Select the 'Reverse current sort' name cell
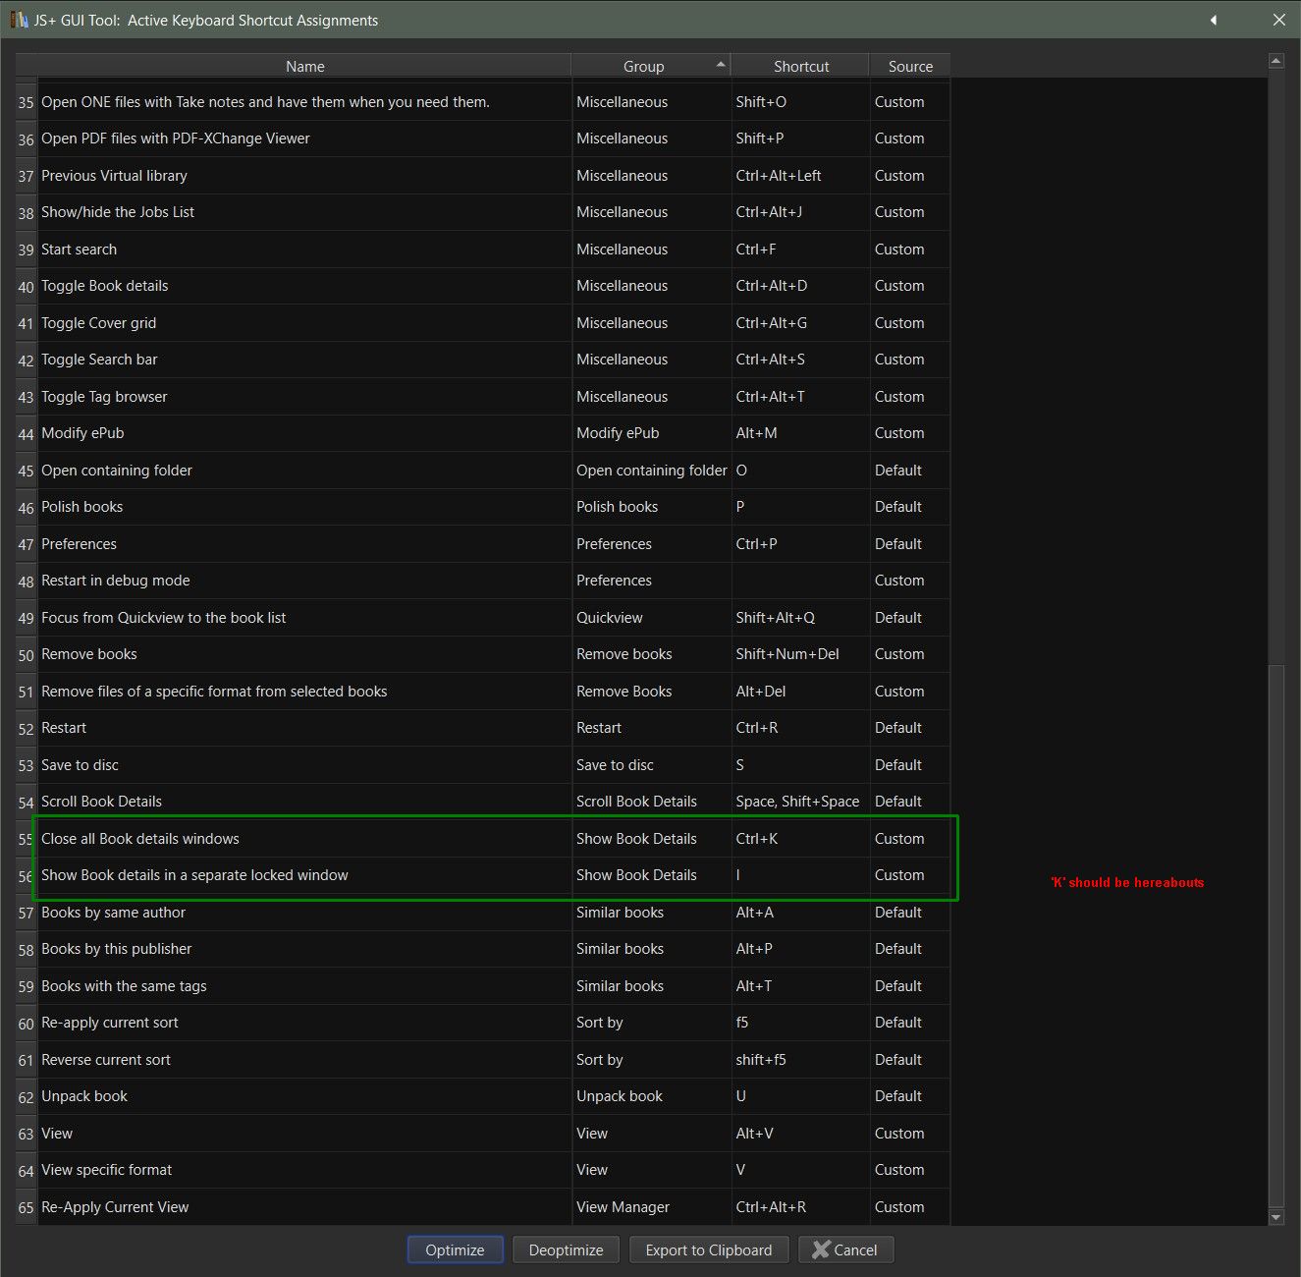1301x1277 pixels. (304, 1060)
